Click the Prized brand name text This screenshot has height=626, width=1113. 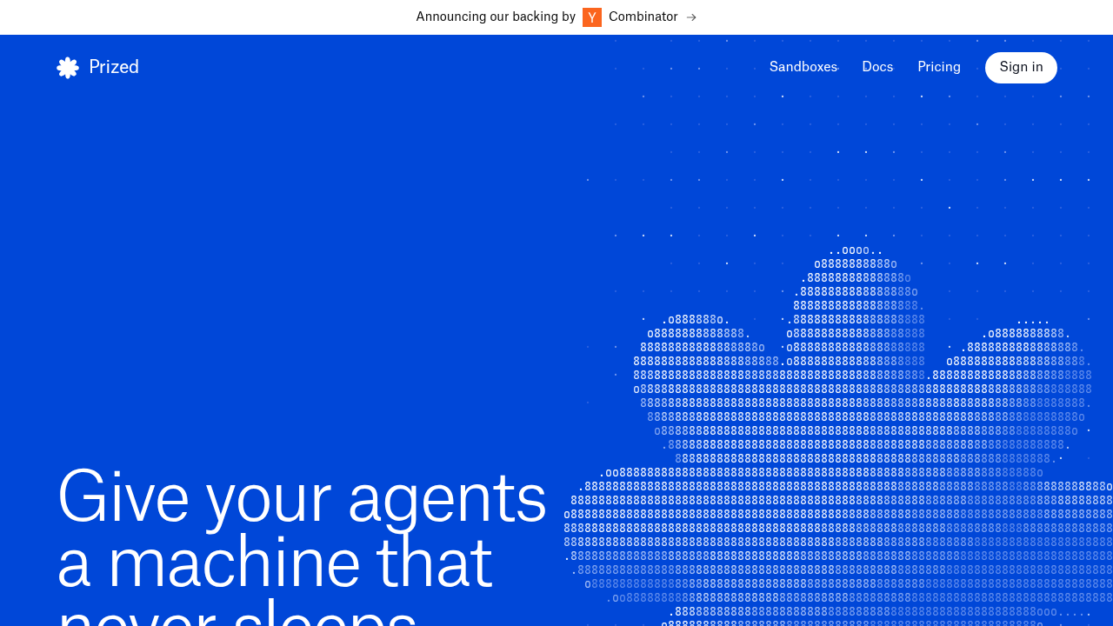tap(114, 67)
